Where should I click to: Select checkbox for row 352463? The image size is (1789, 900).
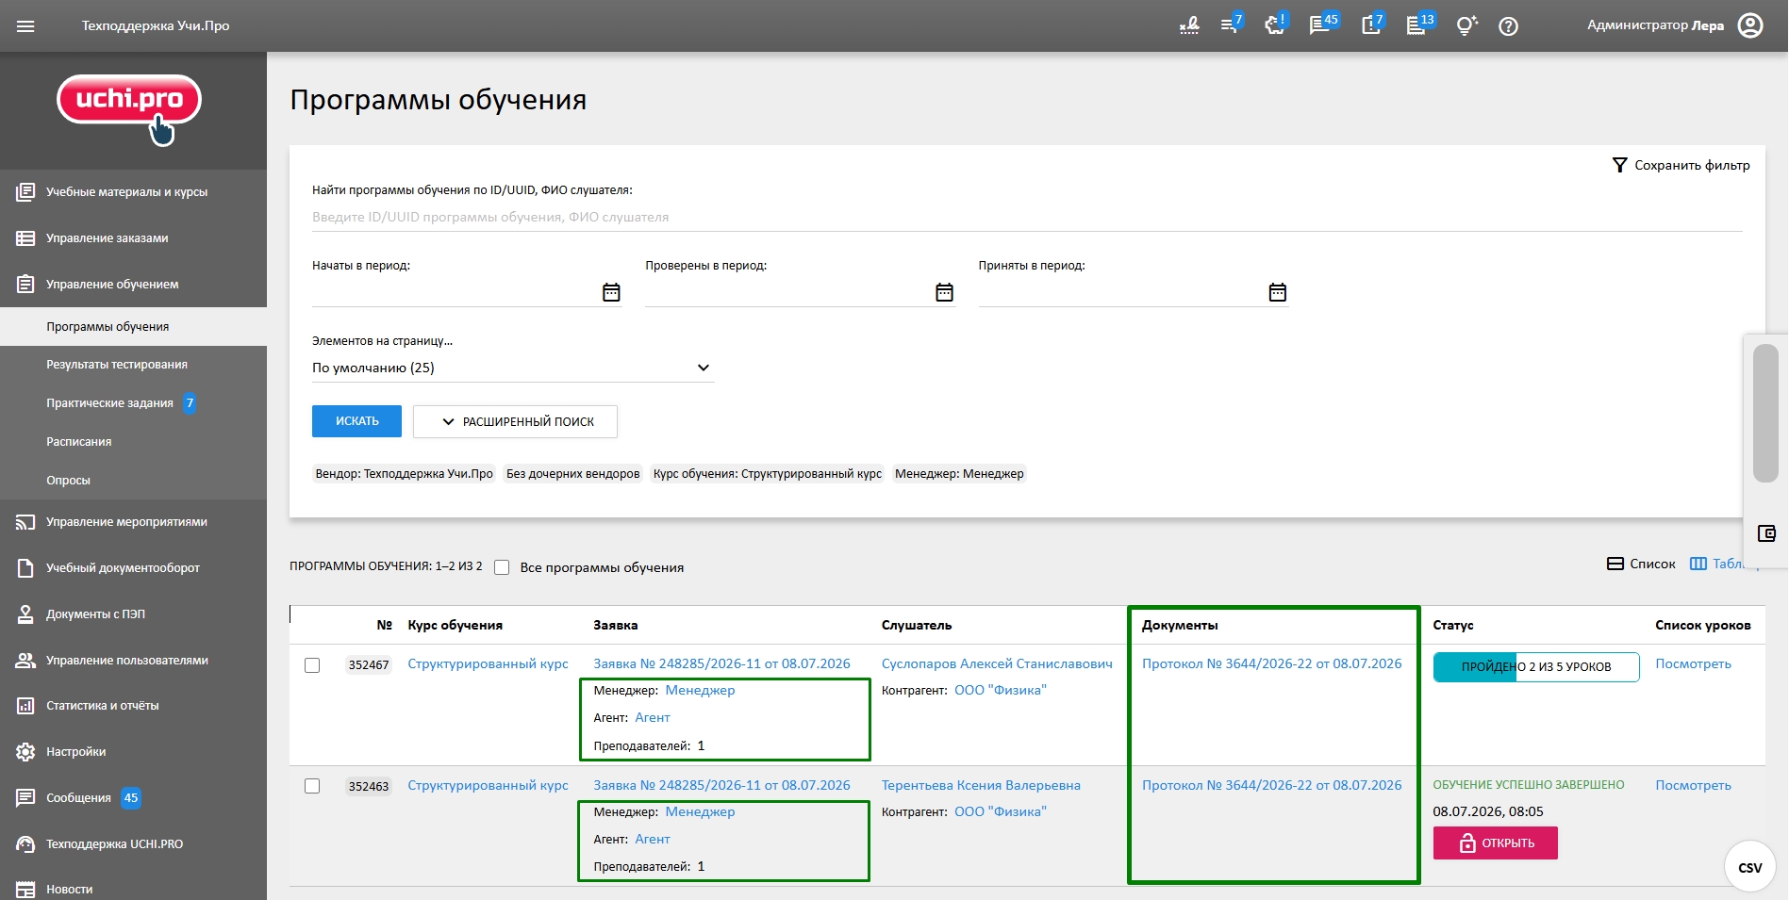click(x=312, y=786)
